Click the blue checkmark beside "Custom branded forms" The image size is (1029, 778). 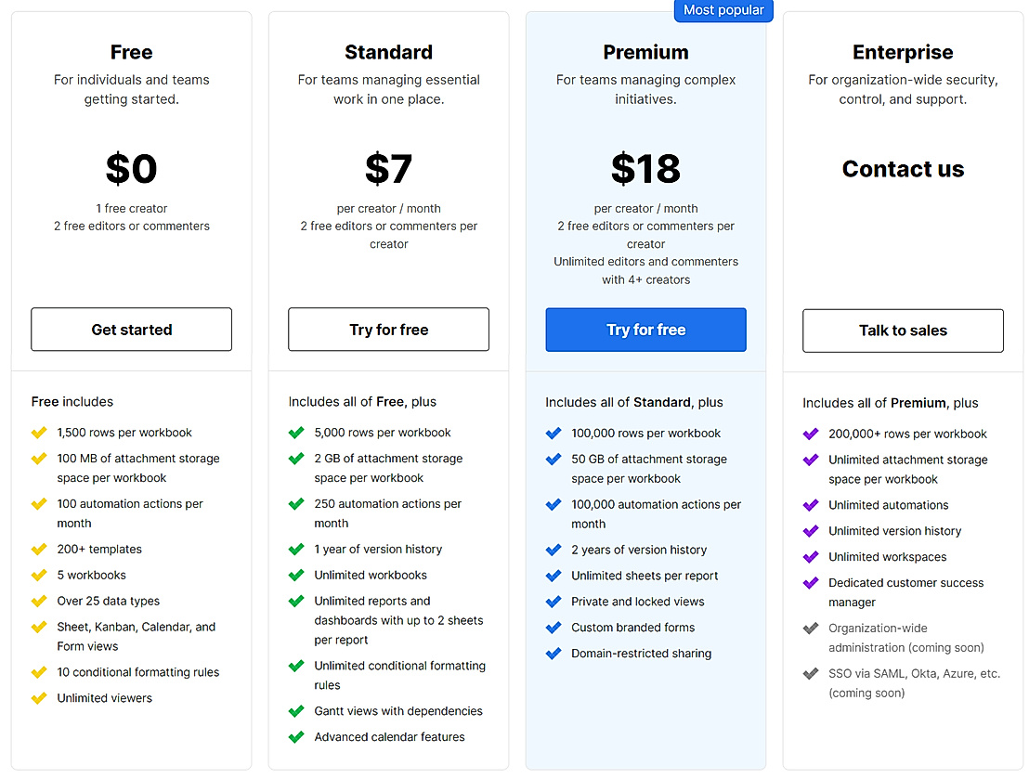(553, 628)
